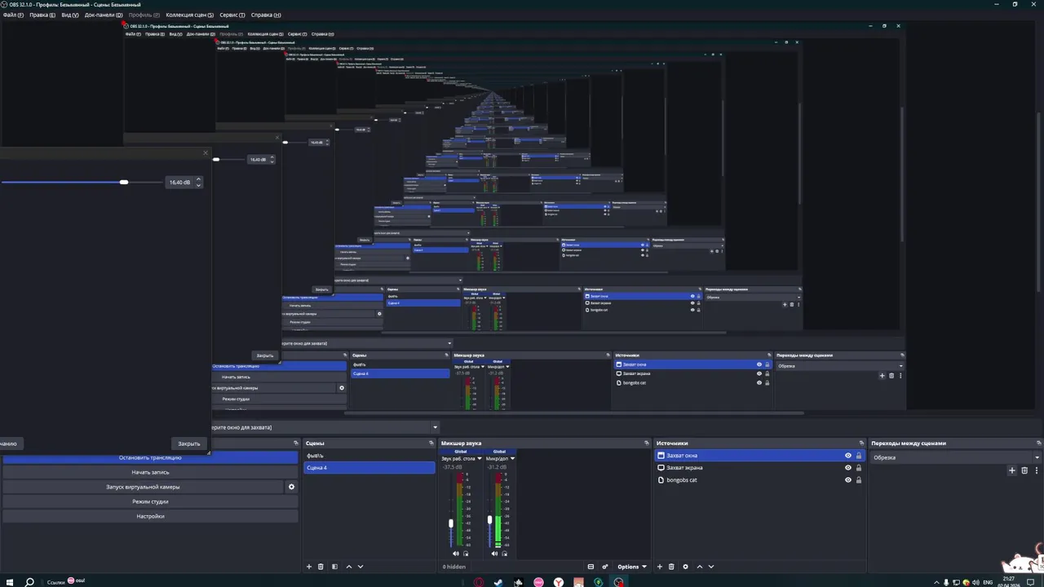Float the Сцены dock panel
1044x587 pixels.
tap(431, 444)
